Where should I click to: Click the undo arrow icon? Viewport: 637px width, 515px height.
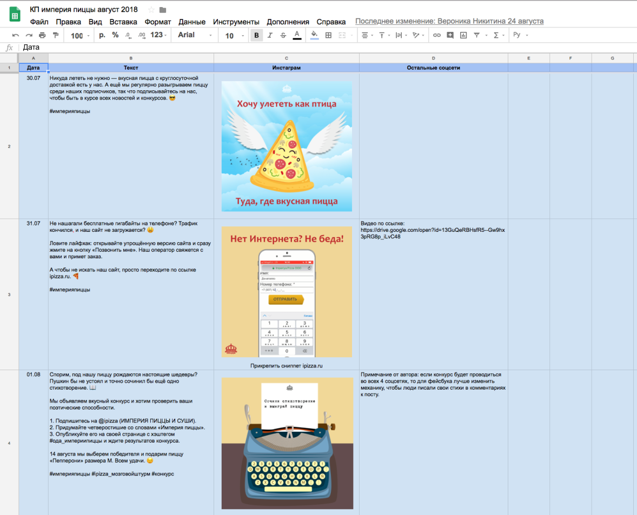pos(16,35)
